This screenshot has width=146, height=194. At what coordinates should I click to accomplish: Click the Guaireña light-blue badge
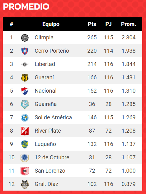[x=25, y=104]
